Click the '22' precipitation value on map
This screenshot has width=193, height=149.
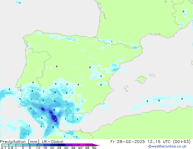(42, 109)
